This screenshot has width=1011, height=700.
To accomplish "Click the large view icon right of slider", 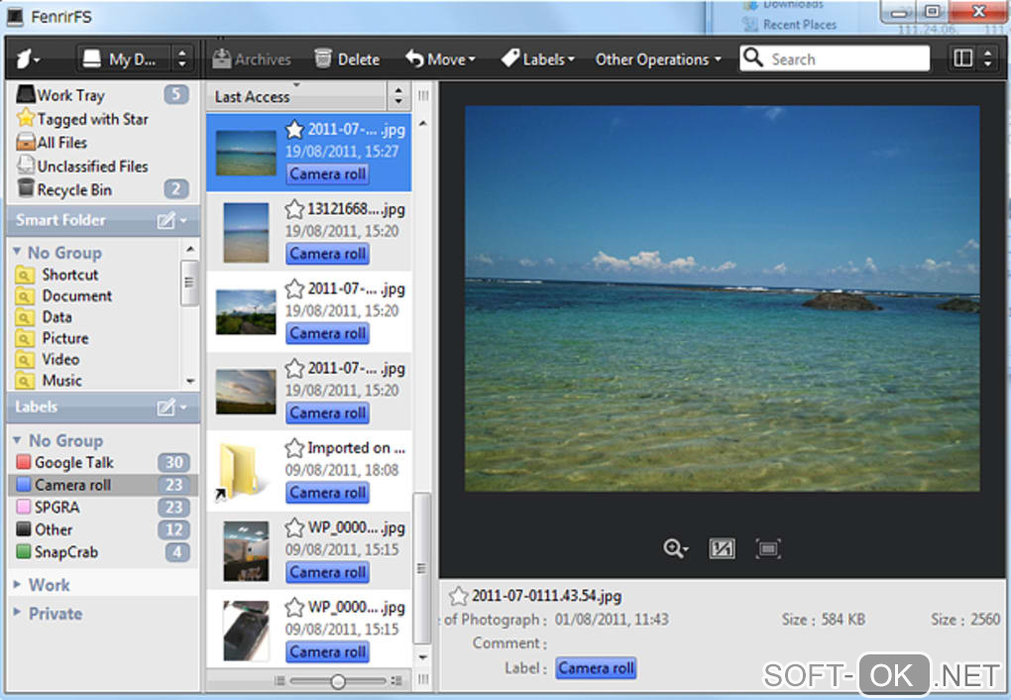I will click(396, 680).
